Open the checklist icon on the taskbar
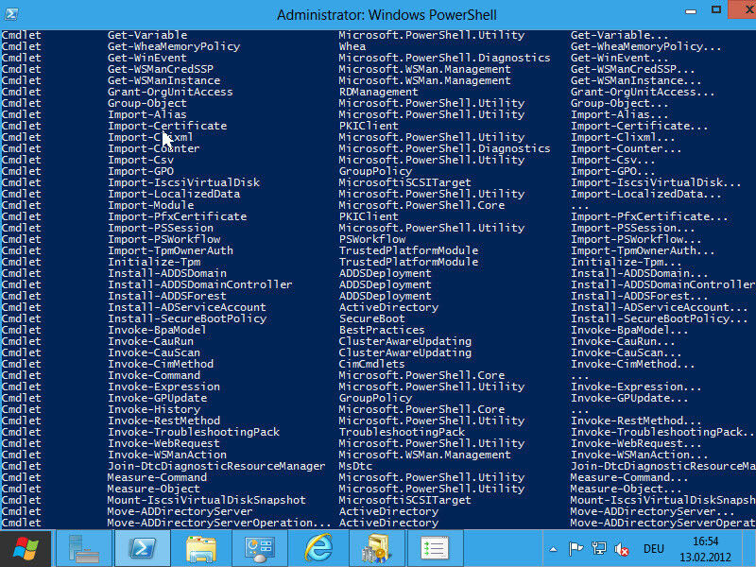 click(435, 548)
